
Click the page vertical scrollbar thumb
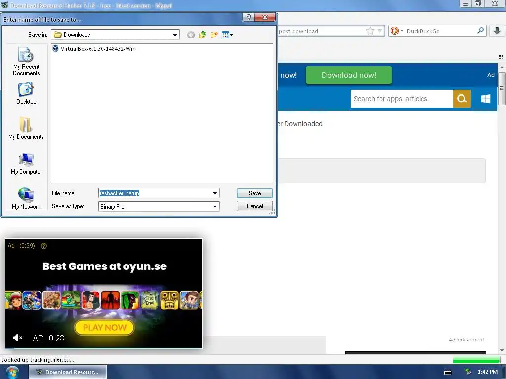coord(502,89)
